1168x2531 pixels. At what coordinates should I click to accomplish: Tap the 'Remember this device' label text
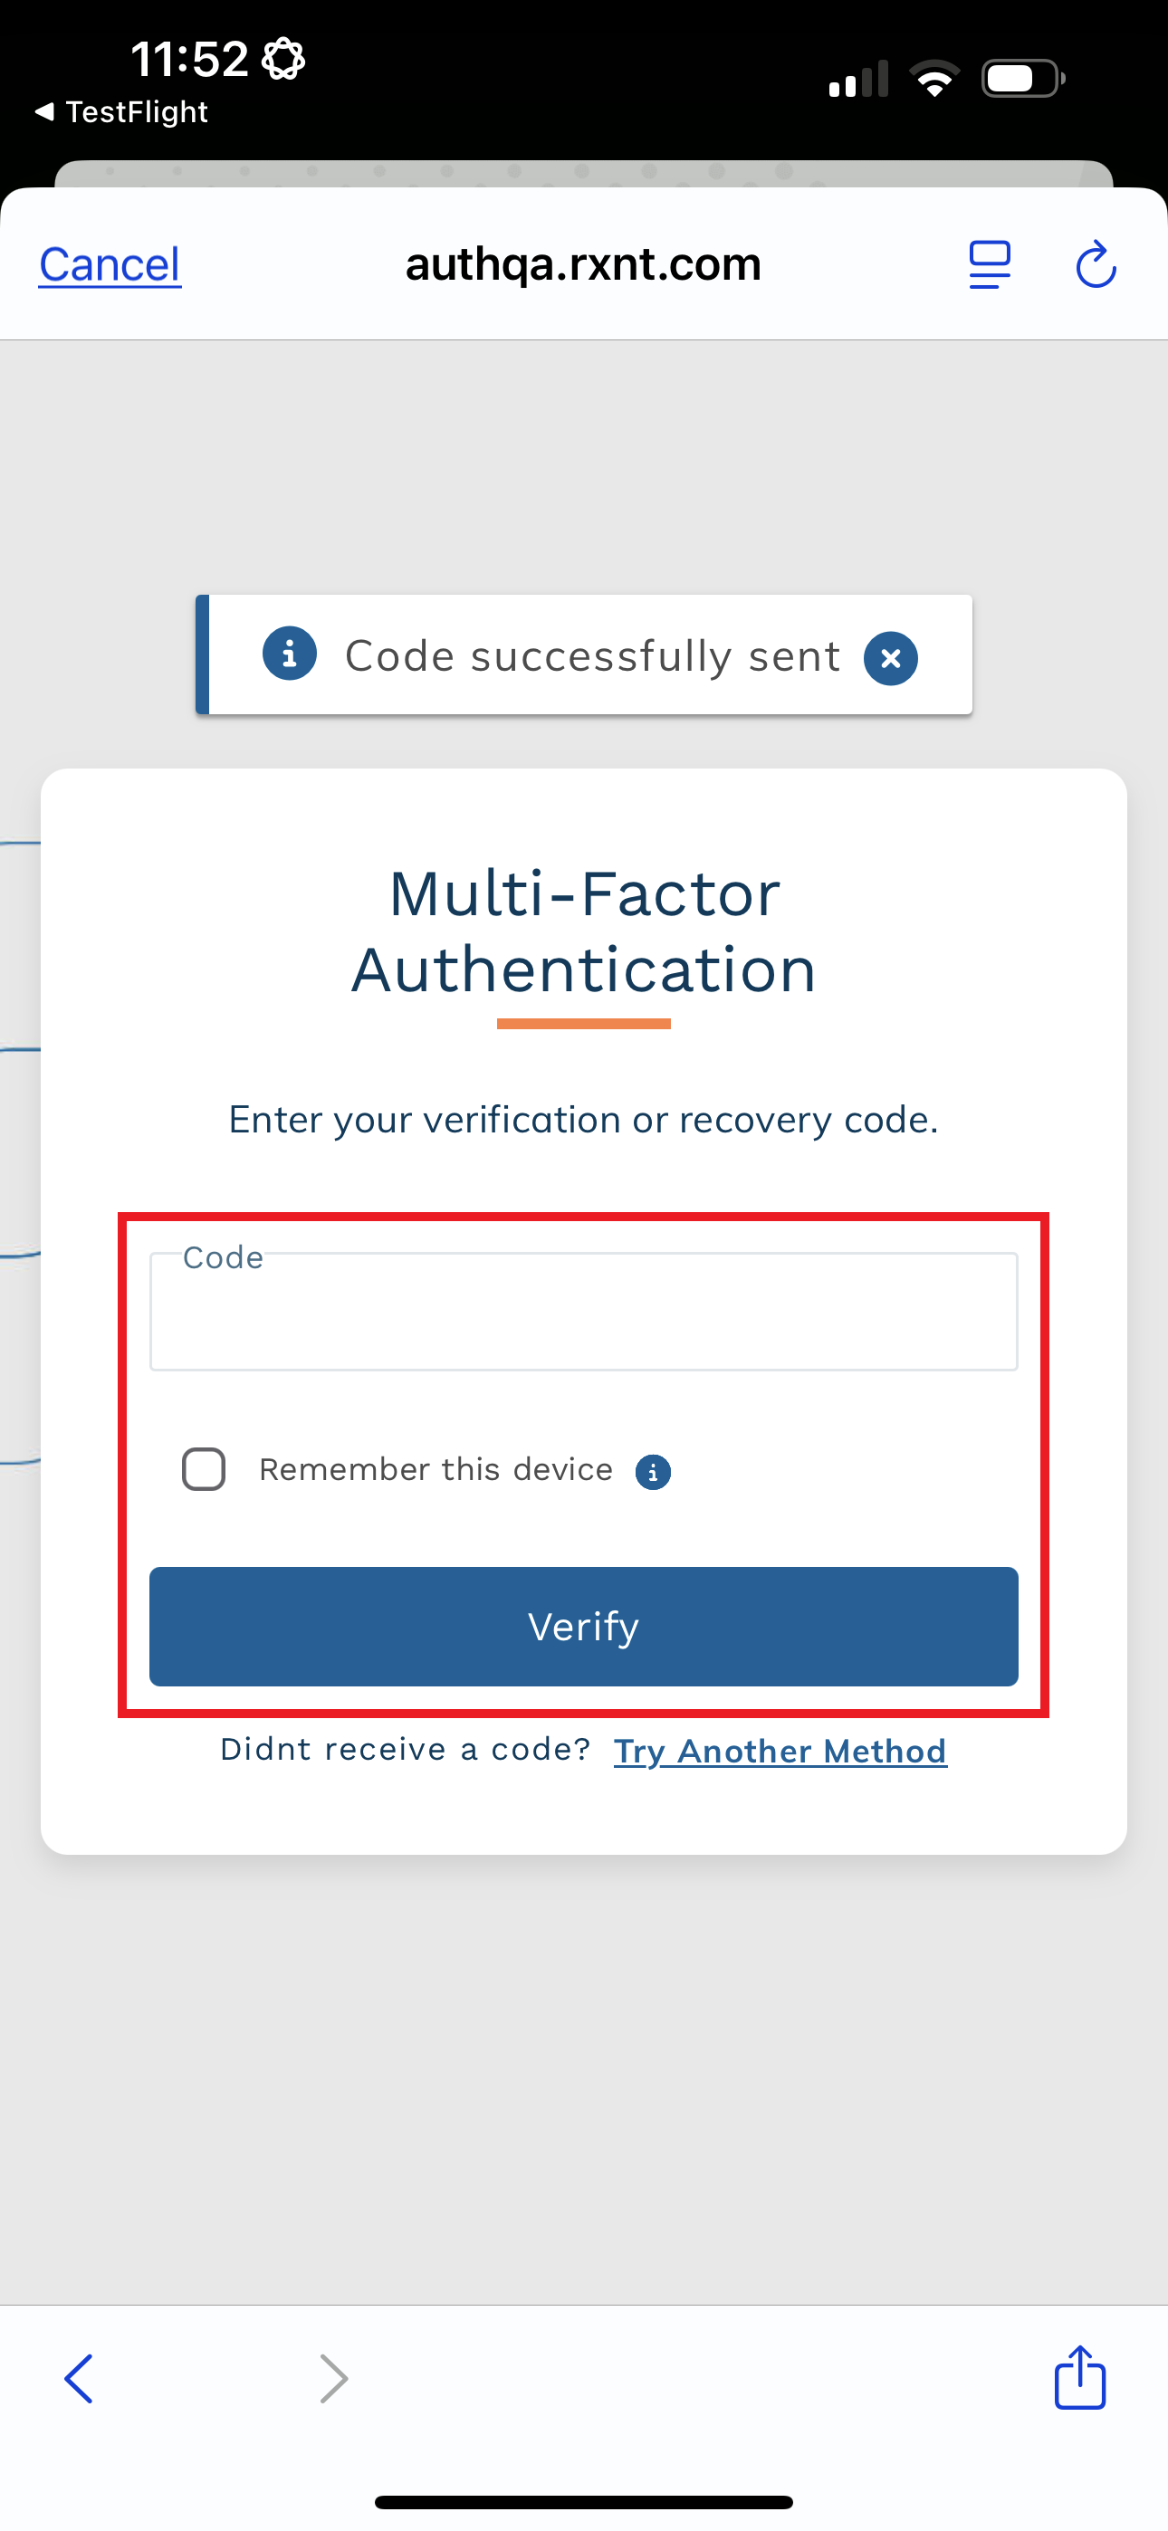436,1470
